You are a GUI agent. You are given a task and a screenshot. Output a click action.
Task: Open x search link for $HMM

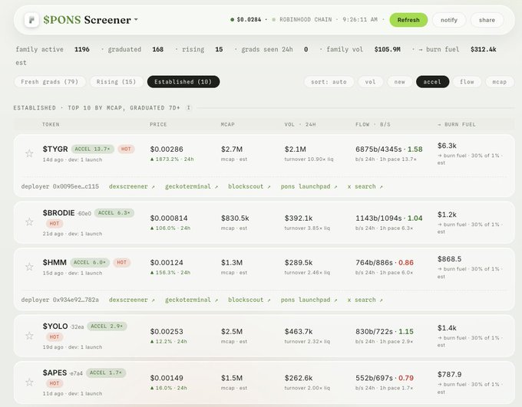pyautogui.click(x=365, y=300)
